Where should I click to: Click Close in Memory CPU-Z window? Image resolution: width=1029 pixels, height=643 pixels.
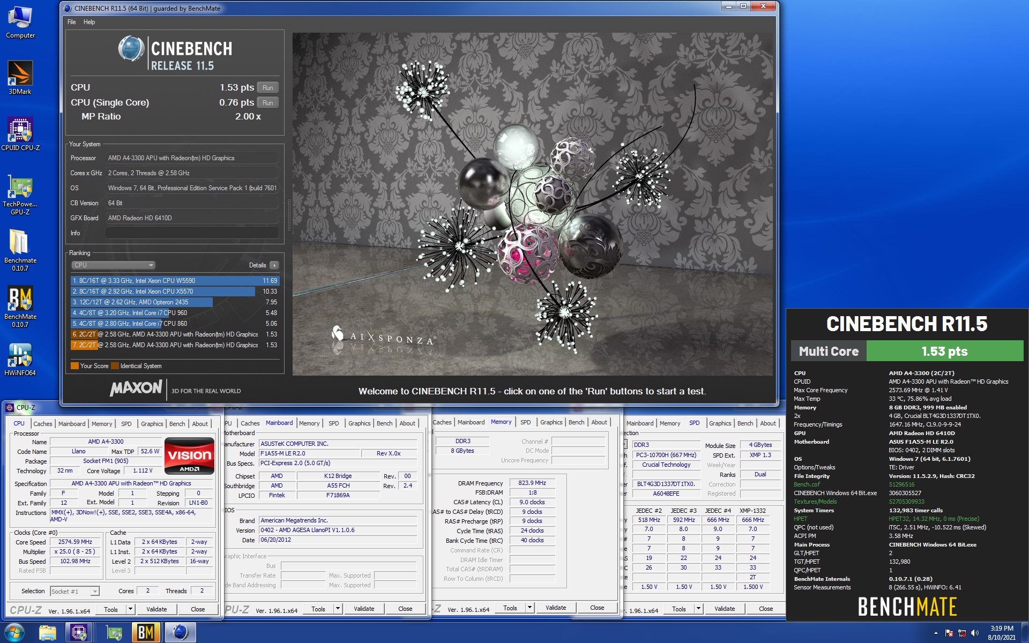point(597,608)
